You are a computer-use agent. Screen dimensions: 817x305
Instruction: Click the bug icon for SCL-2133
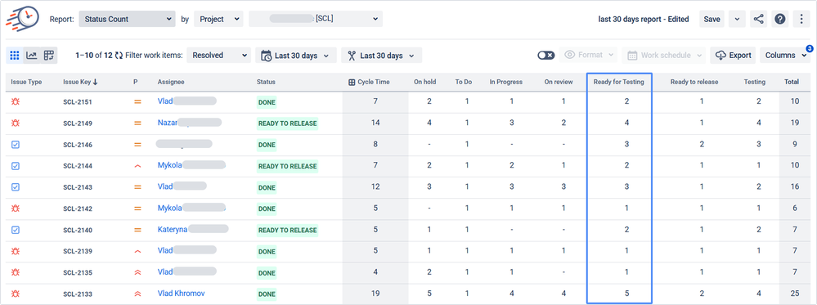15,294
